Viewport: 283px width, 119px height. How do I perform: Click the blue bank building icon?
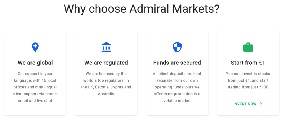pyautogui.click(x=106, y=47)
